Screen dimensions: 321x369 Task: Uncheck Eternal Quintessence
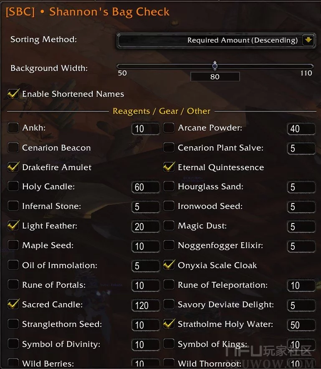[x=169, y=167]
